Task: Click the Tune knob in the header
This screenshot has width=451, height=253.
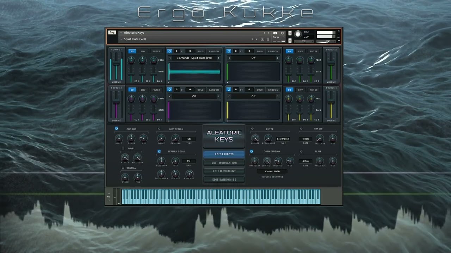Action: pyautogui.click(x=298, y=34)
